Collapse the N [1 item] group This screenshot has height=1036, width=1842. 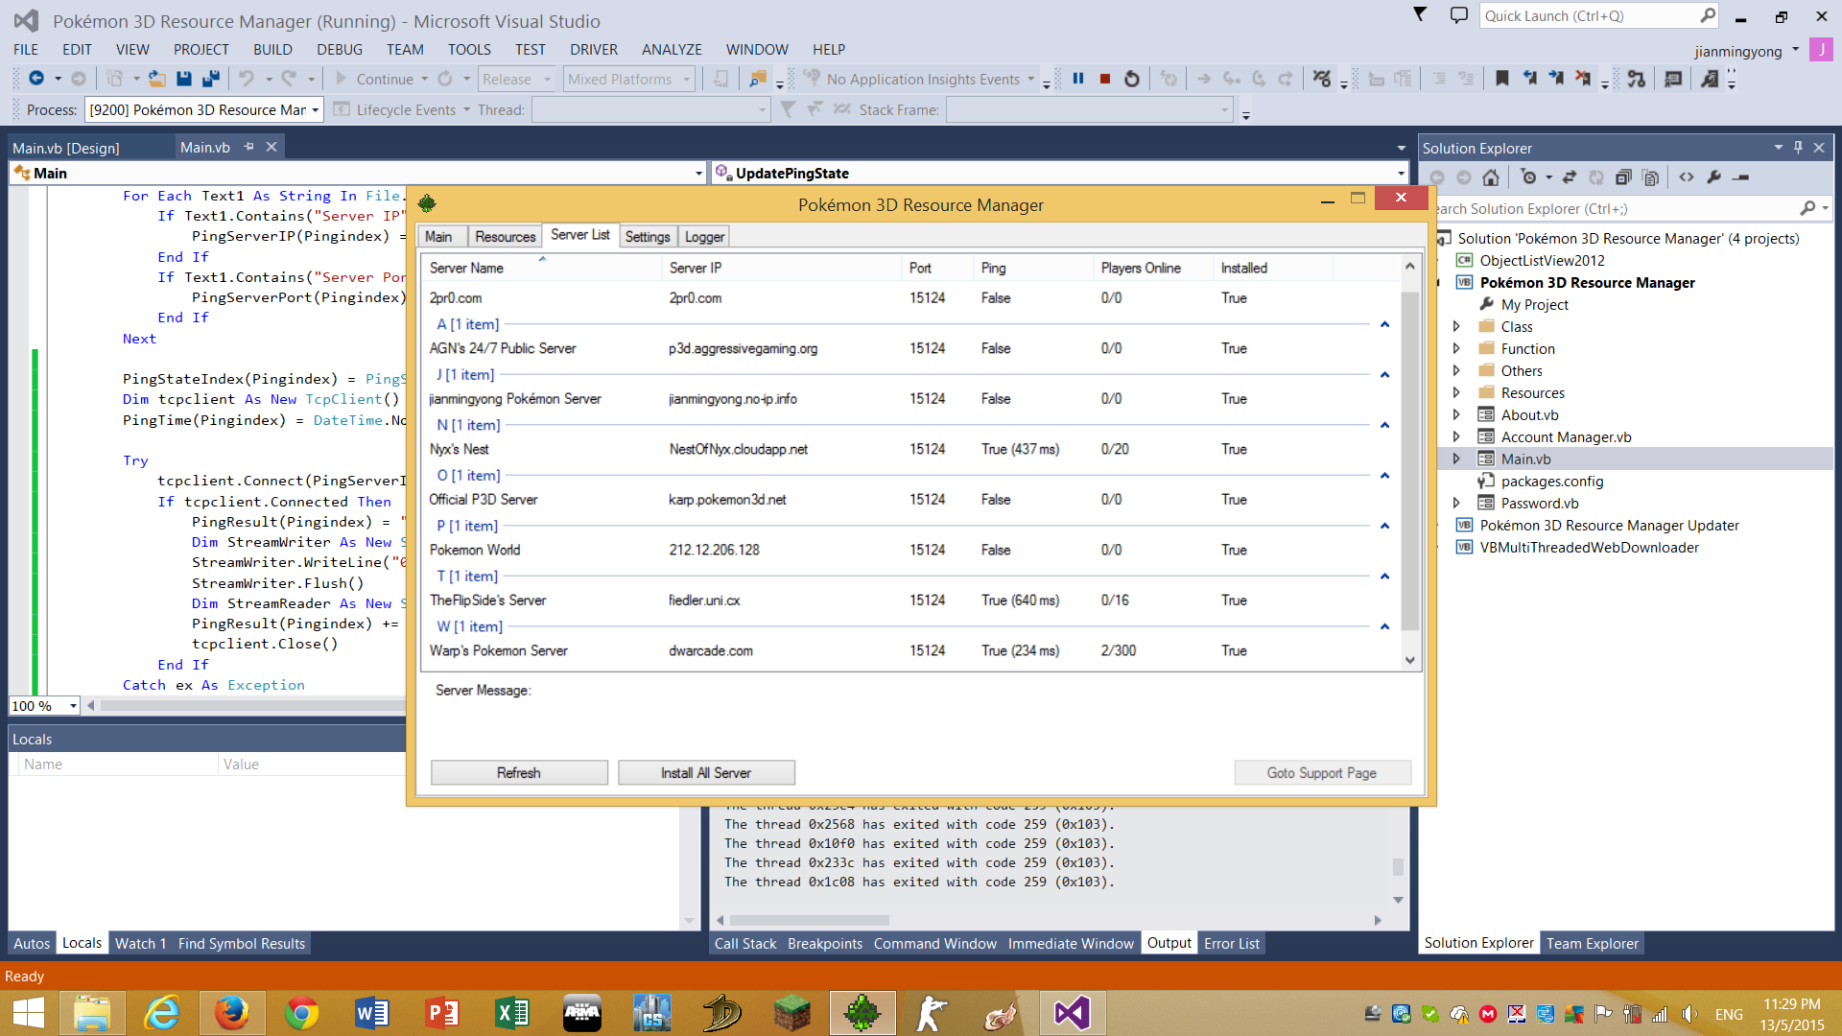tap(1384, 425)
